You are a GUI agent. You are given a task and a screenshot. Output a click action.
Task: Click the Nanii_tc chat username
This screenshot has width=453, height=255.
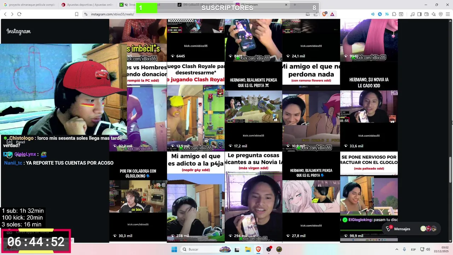(x=13, y=163)
